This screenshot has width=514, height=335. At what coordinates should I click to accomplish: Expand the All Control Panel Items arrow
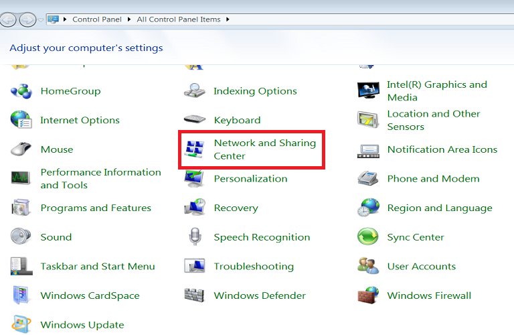pyautogui.click(x=228, y=19)
